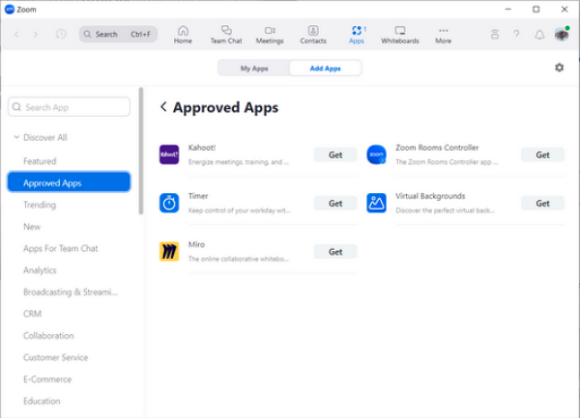The image size is (580, 418).
Task: Open the More menu in toolbar
Action: pyautogui.click(x=443, y=31)
